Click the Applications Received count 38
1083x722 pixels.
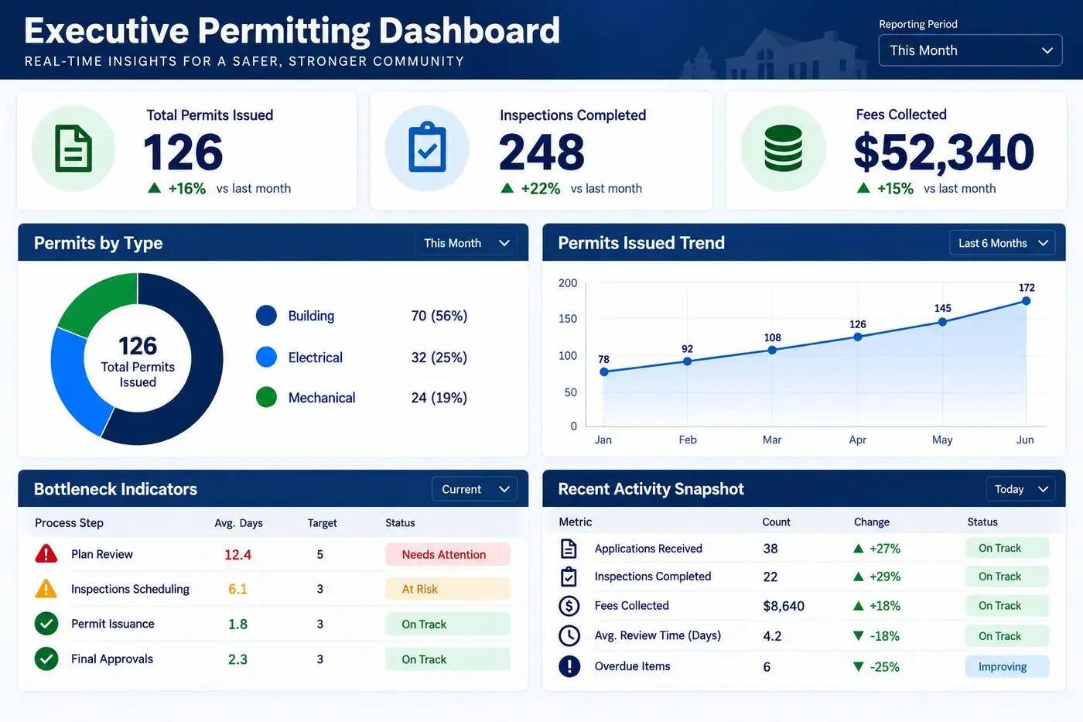tap(770, 549)
